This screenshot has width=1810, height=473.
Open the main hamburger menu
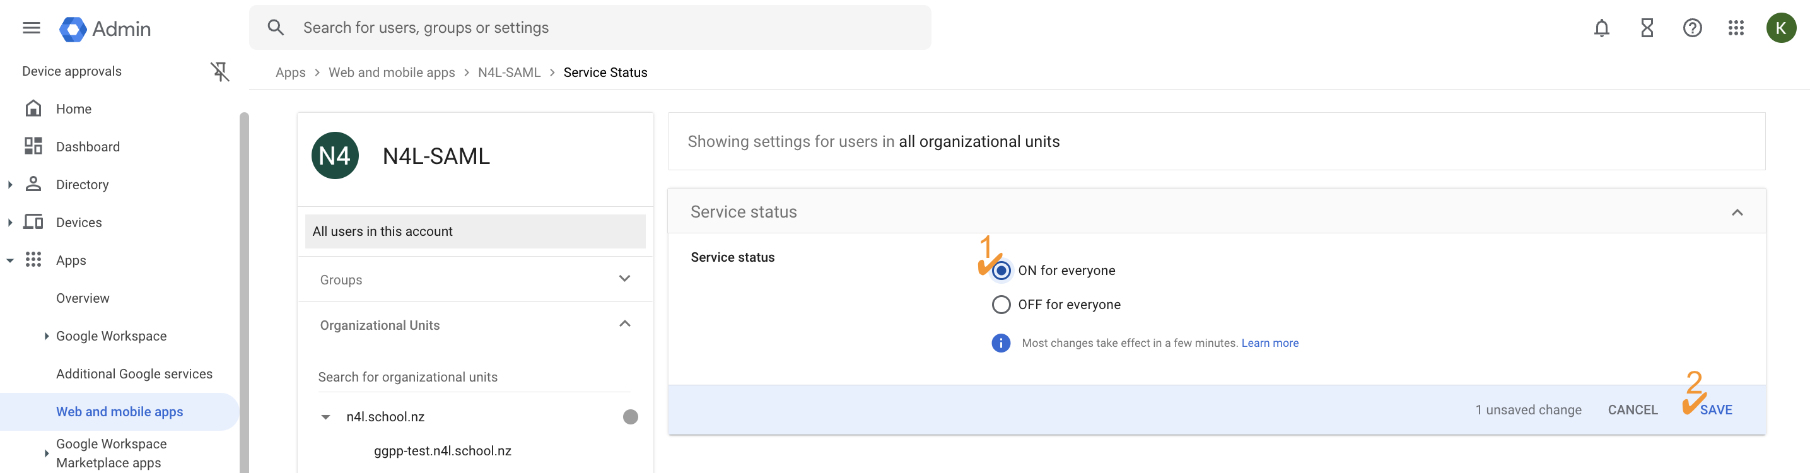pos(31,28)
